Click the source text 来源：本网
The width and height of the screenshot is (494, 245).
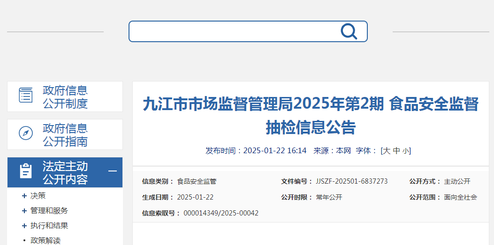pyautogui.click(x=332, y=151)
